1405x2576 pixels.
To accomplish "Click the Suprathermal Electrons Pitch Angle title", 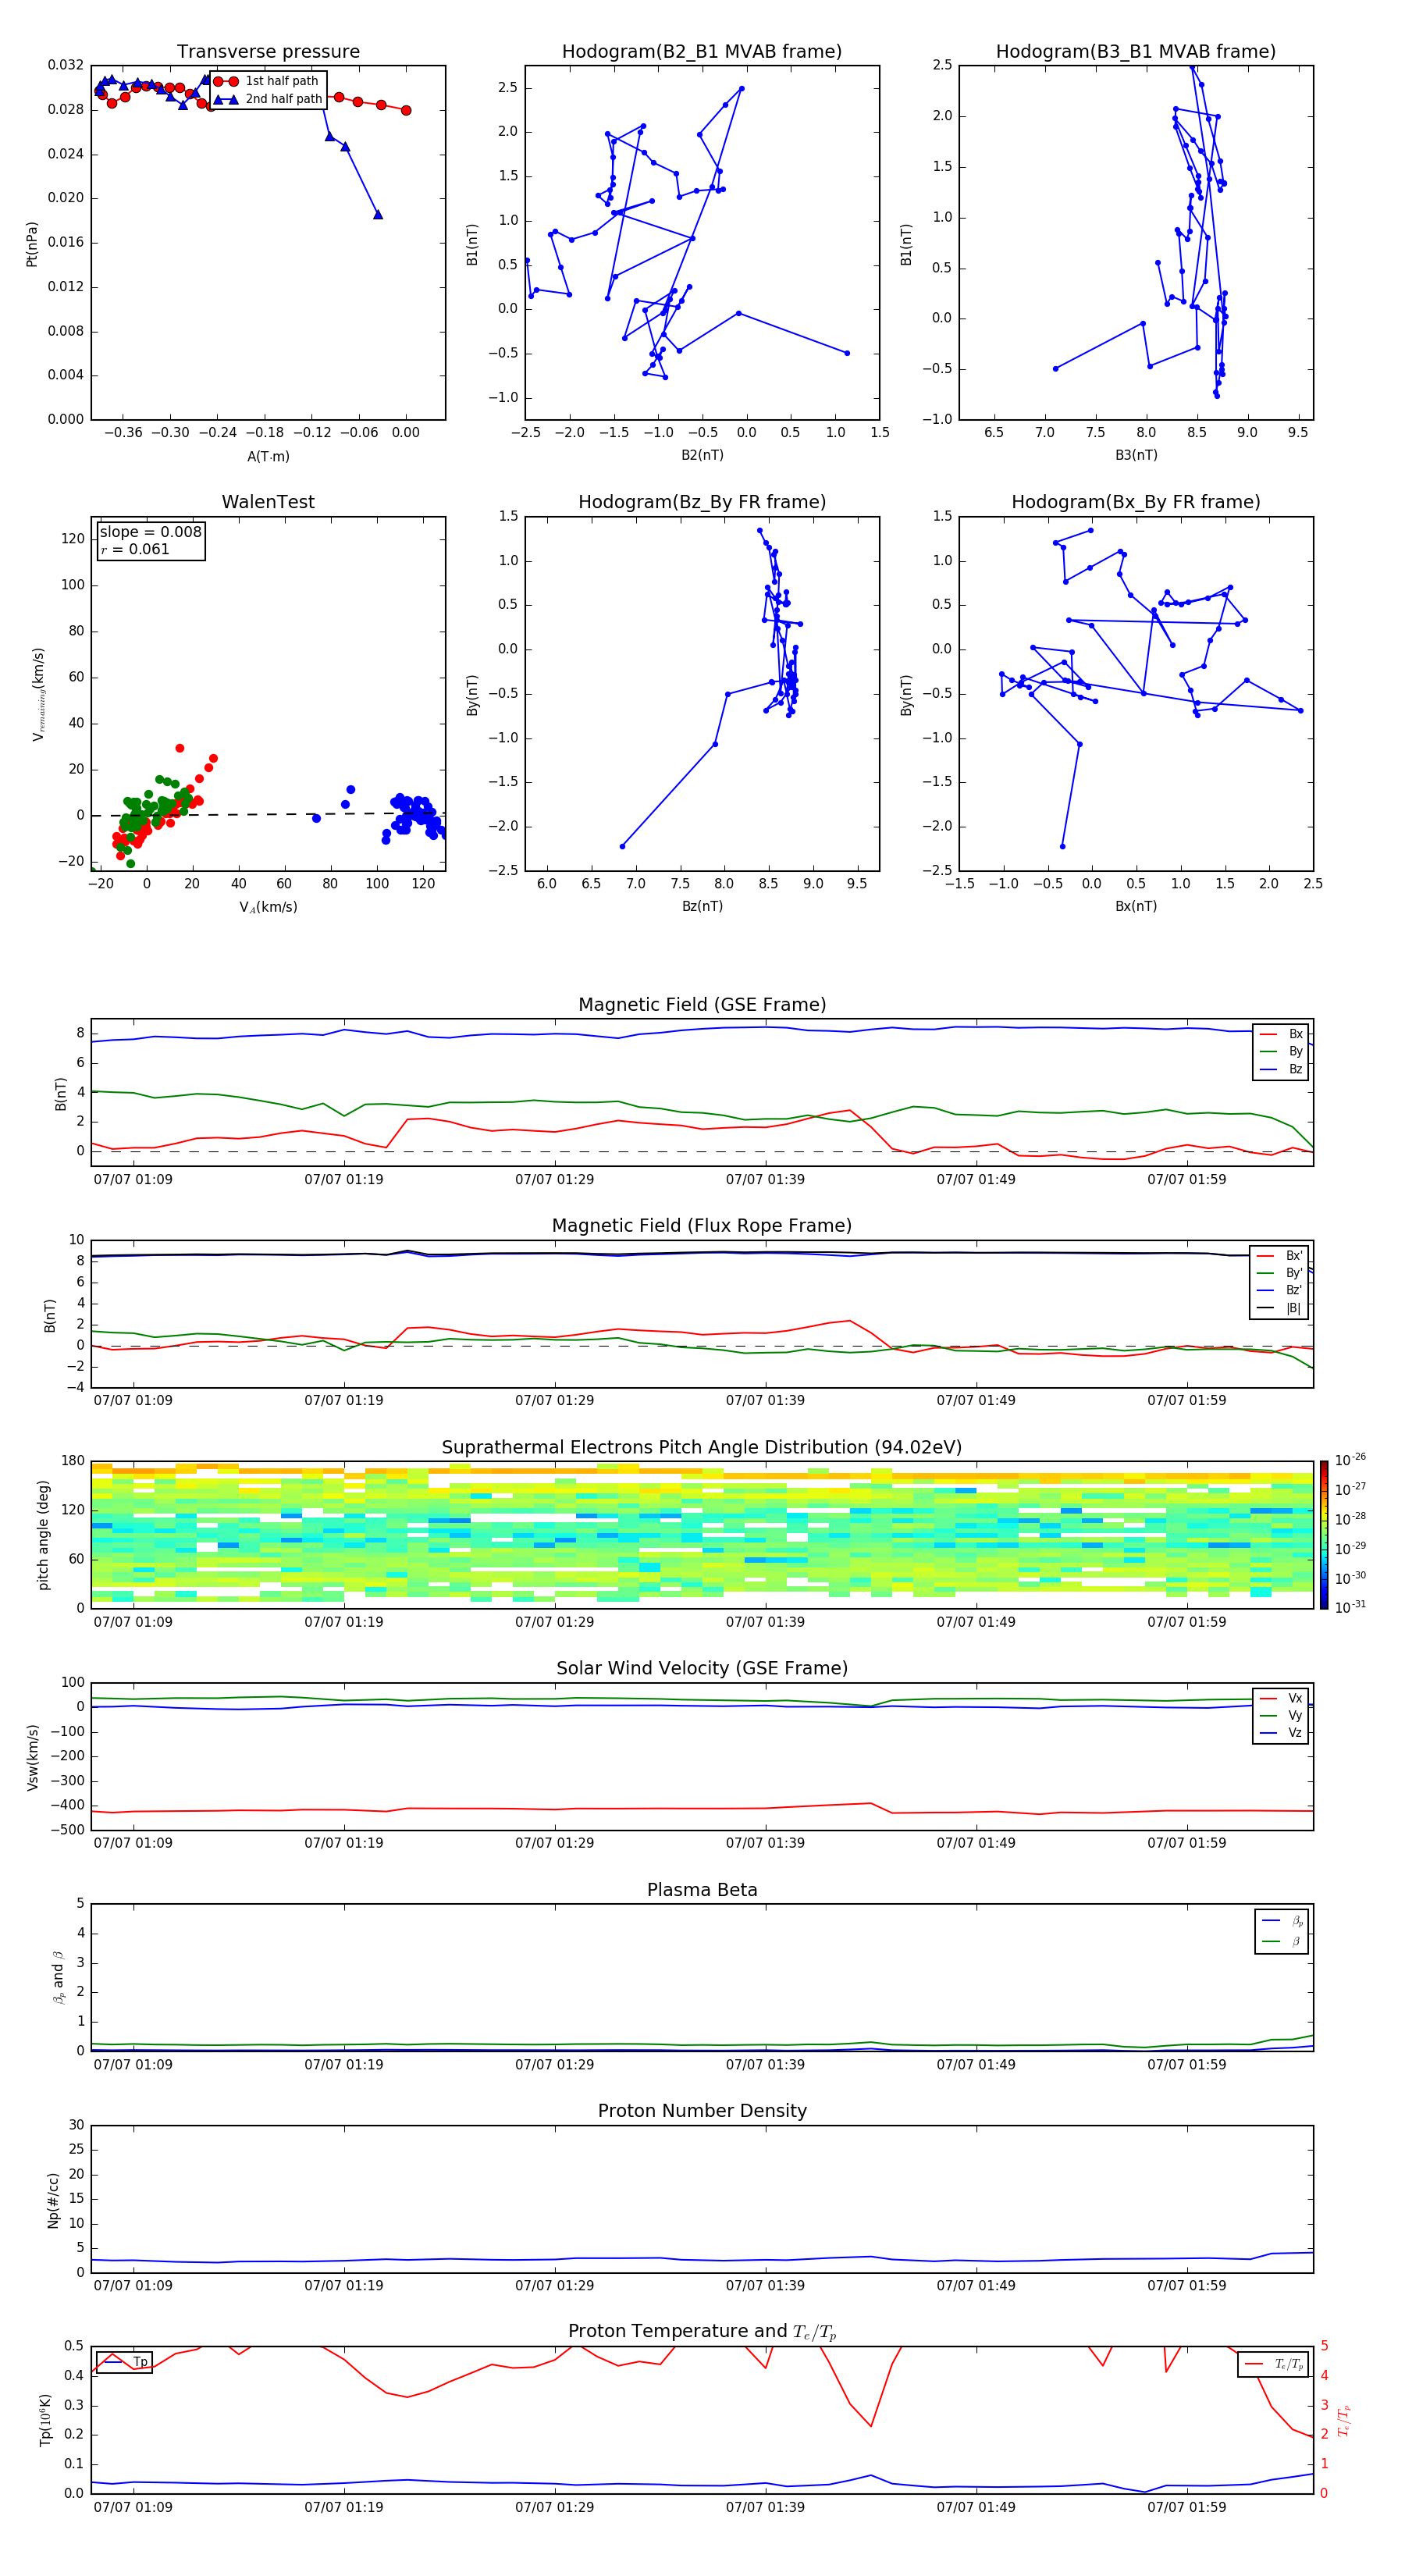I will coord(702,1448).
